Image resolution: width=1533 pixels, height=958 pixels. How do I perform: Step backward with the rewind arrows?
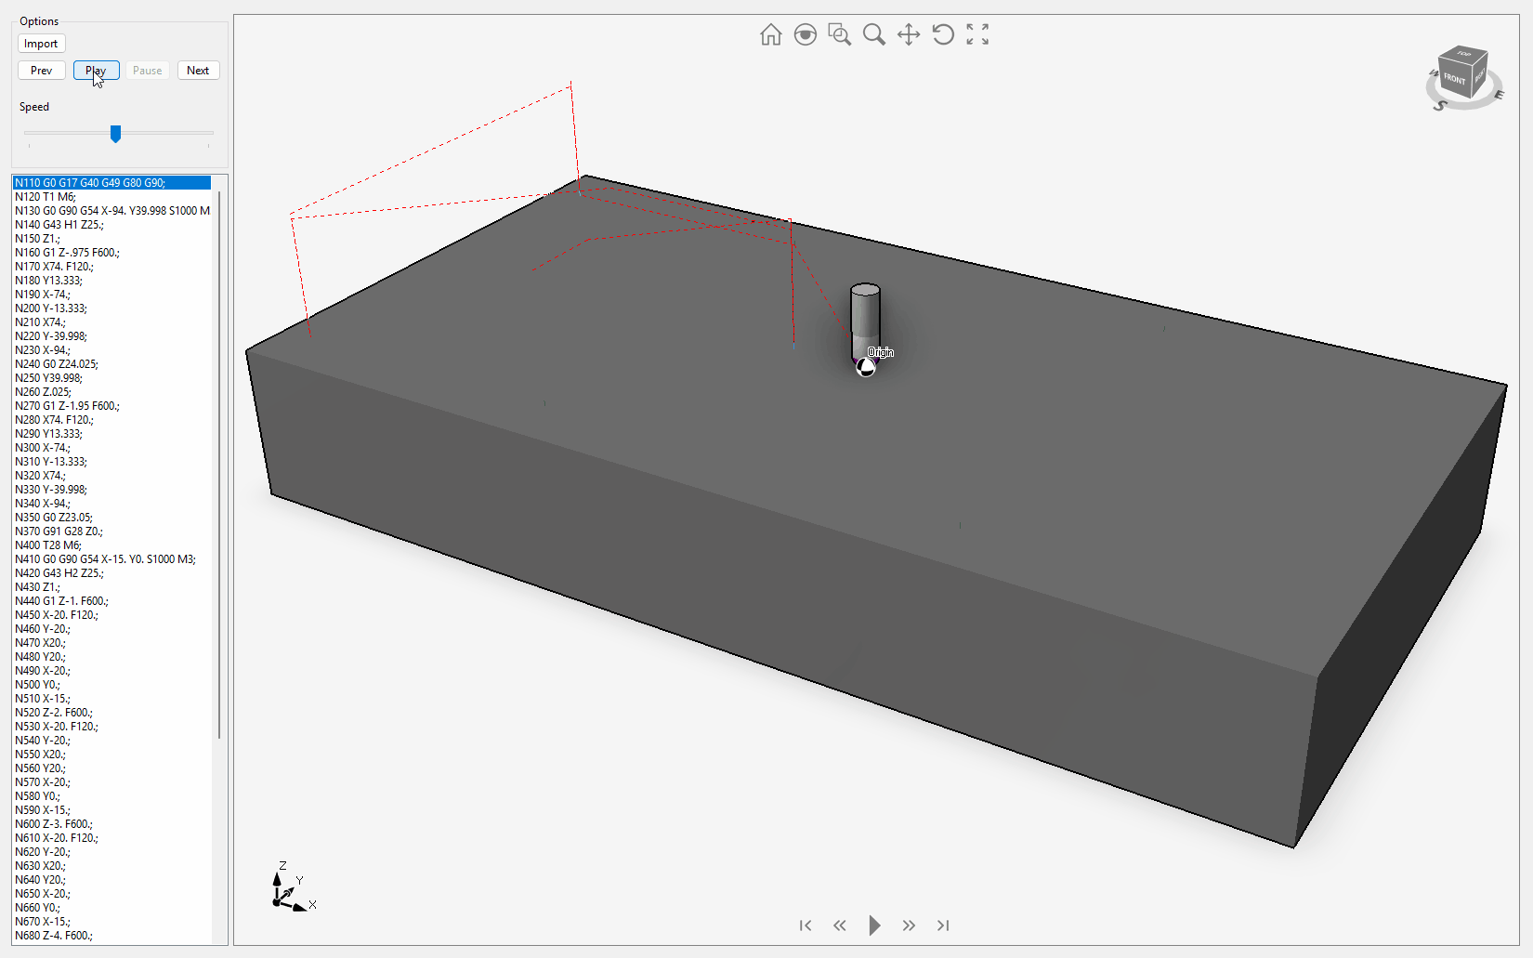click(x=839, y=925)
